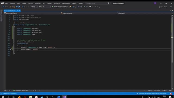Click the search magnifier icon
This screenshot has height=98, width=174.
[x=108, y=3]
